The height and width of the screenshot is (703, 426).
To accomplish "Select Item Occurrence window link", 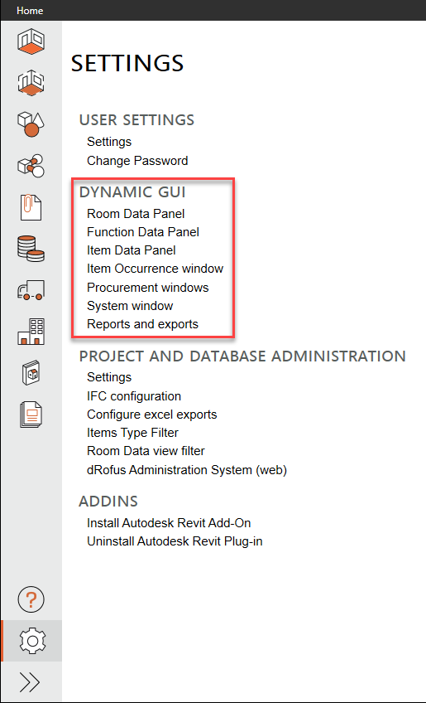I will click(x=156, y=269).
